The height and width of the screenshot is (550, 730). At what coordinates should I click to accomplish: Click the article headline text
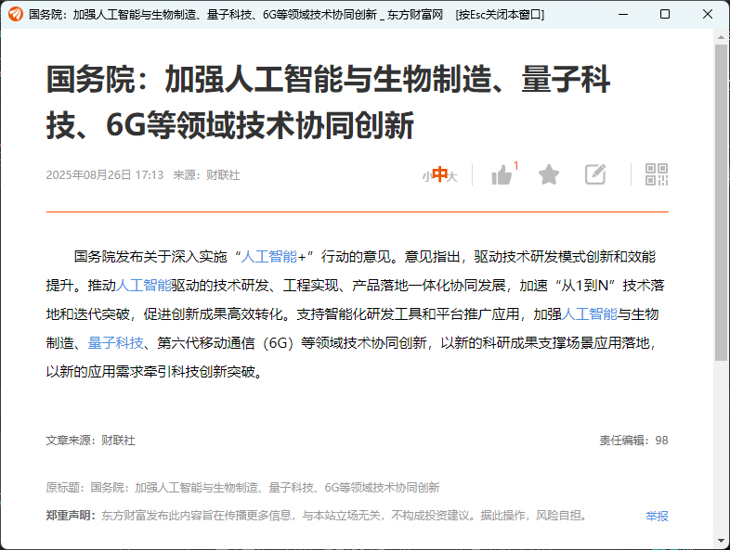point(328,102)
